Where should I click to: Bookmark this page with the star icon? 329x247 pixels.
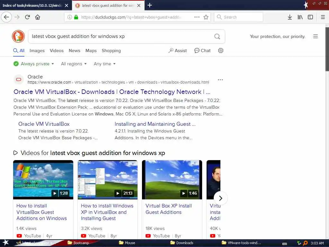[x=206, y=17]
